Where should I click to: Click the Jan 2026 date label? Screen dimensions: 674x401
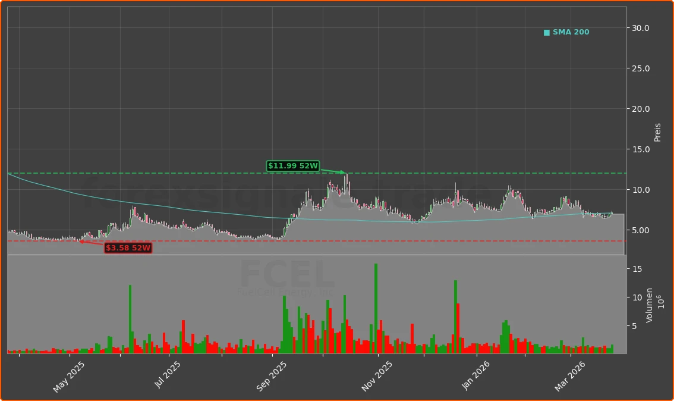tap(475, 375)
